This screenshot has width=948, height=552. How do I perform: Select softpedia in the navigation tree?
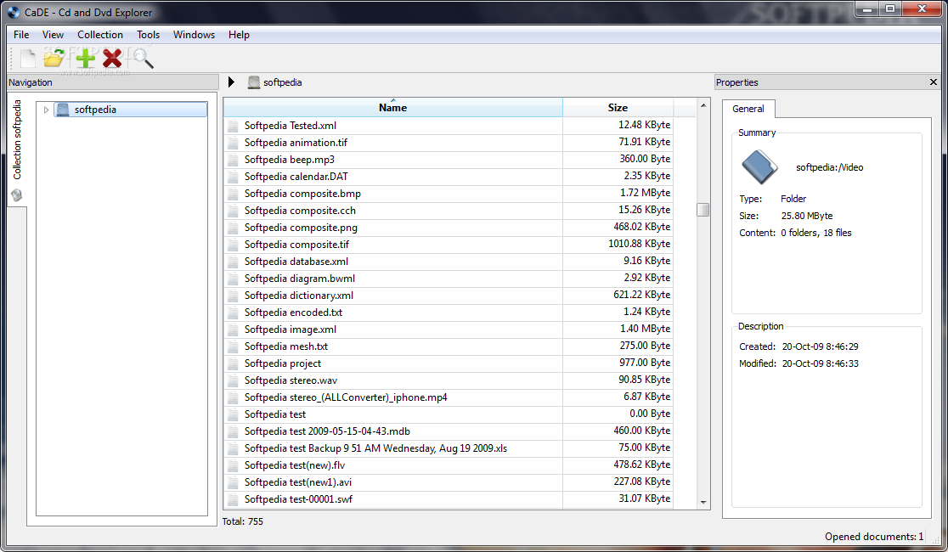131,110
